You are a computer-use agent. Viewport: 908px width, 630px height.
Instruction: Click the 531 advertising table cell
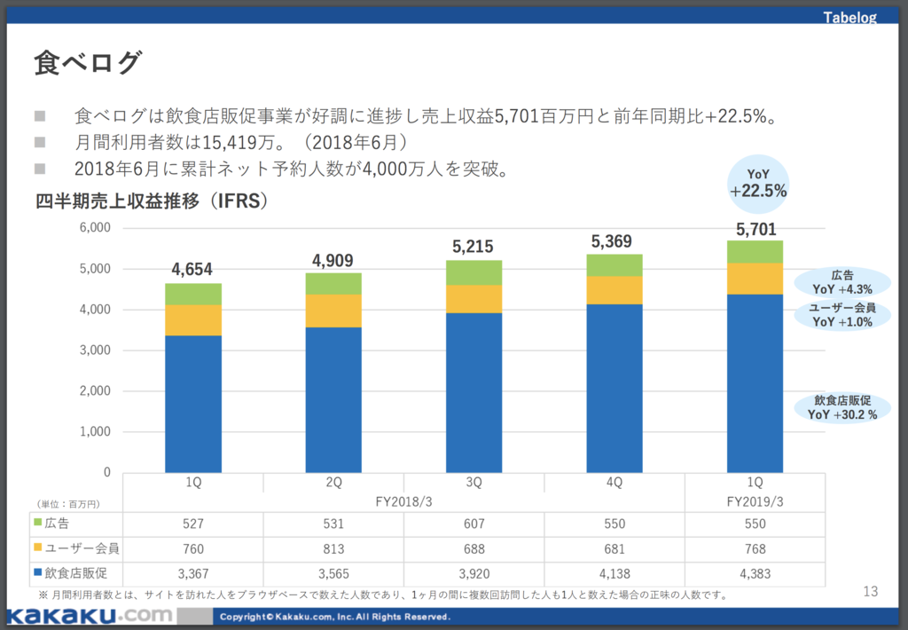[333, 524]
